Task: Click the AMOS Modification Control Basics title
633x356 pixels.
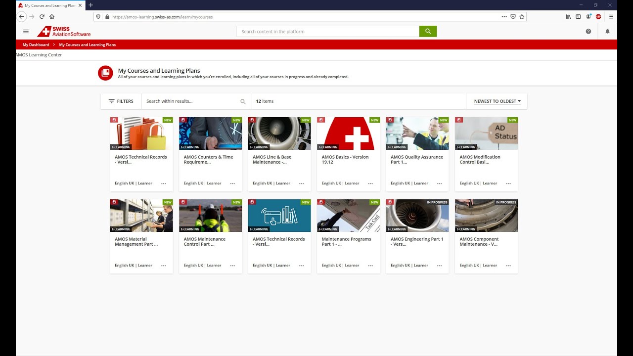Action: click(x=480, y=159)
